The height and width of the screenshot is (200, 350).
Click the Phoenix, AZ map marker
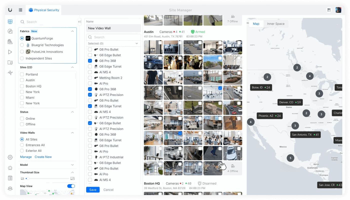(270, 116)
